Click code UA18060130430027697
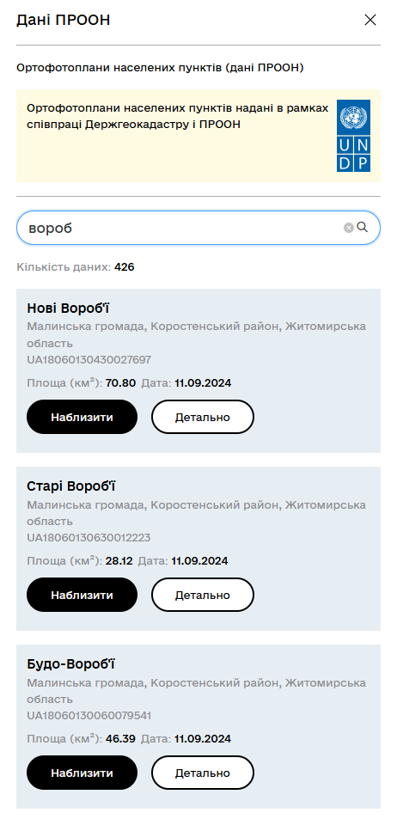The image size is (397, 825). (89, 360)
